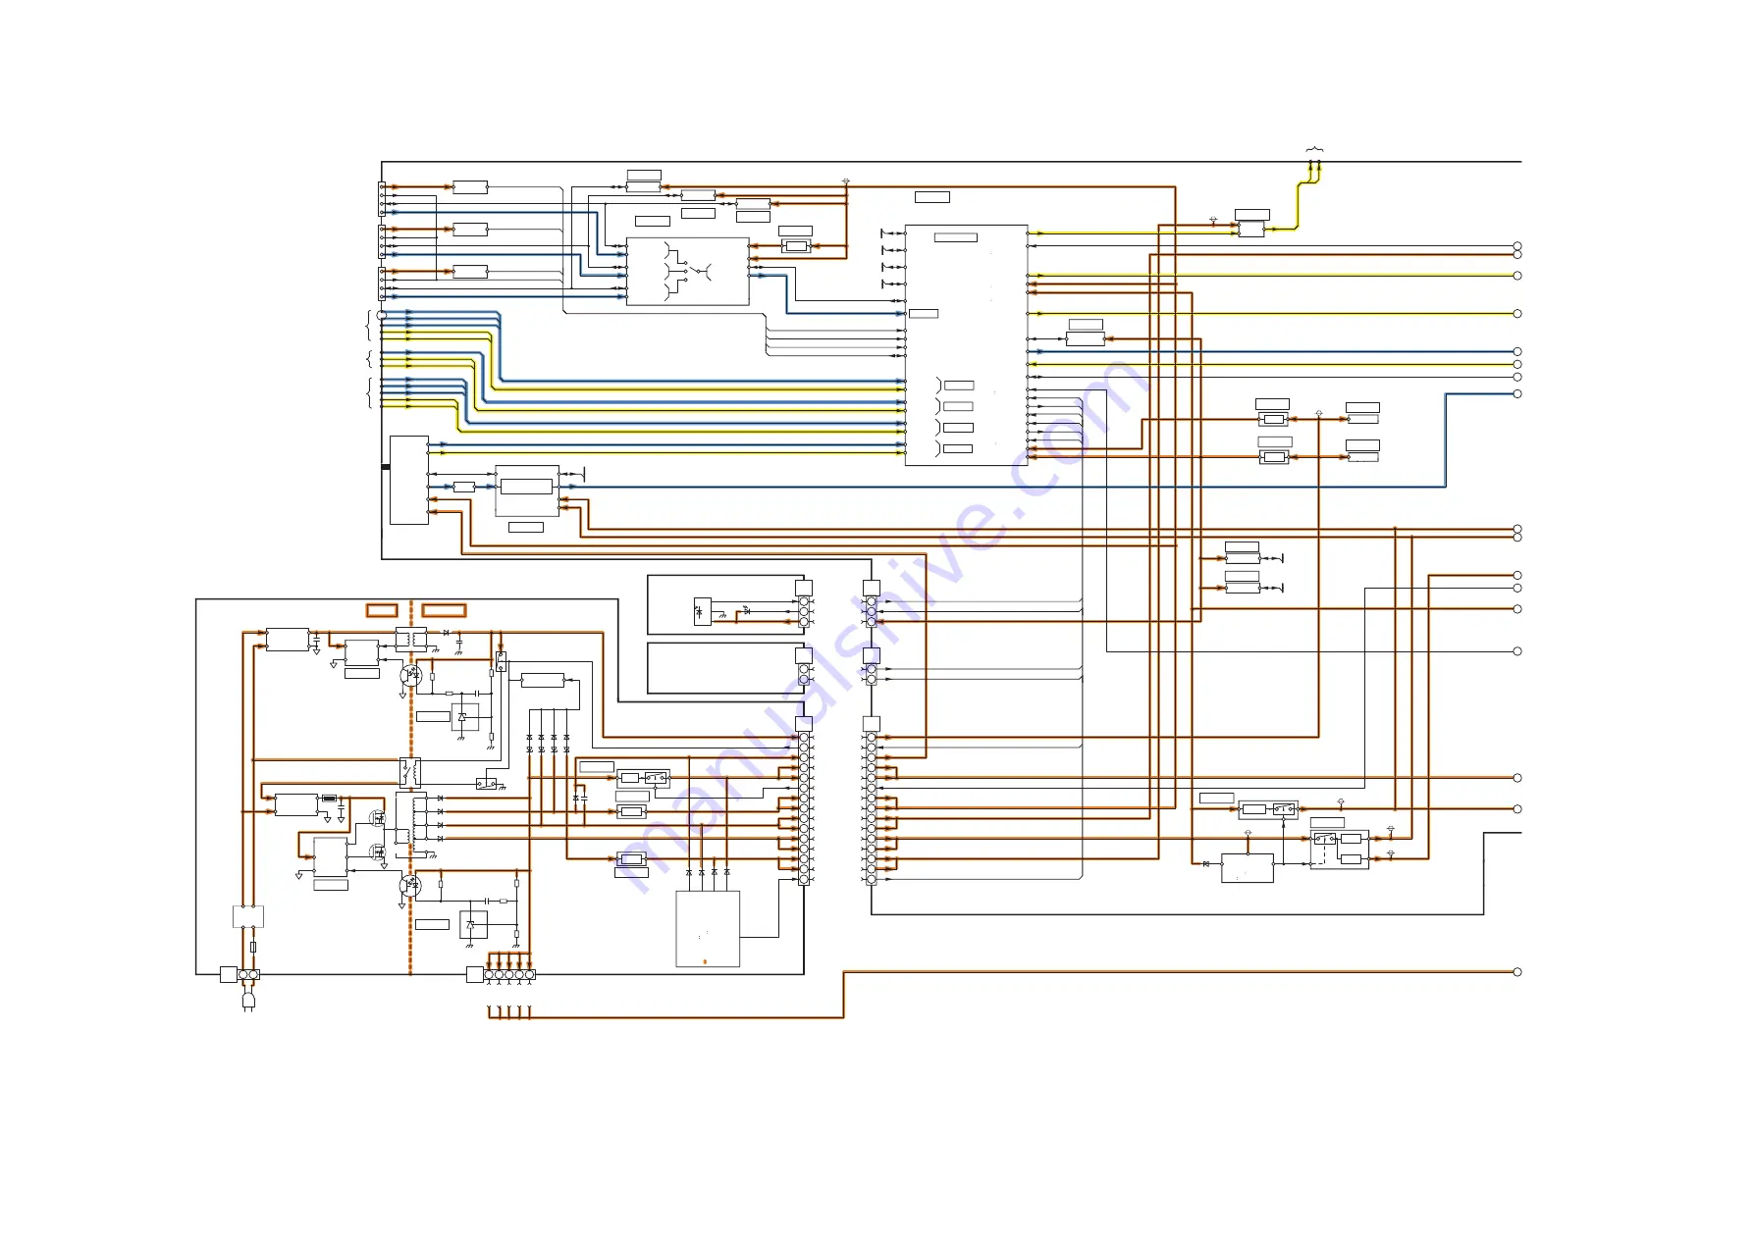Screen dimensions: 1754x1239
Task: Click the large open terminal circle above left brace
Action: [x=382, y=315]
